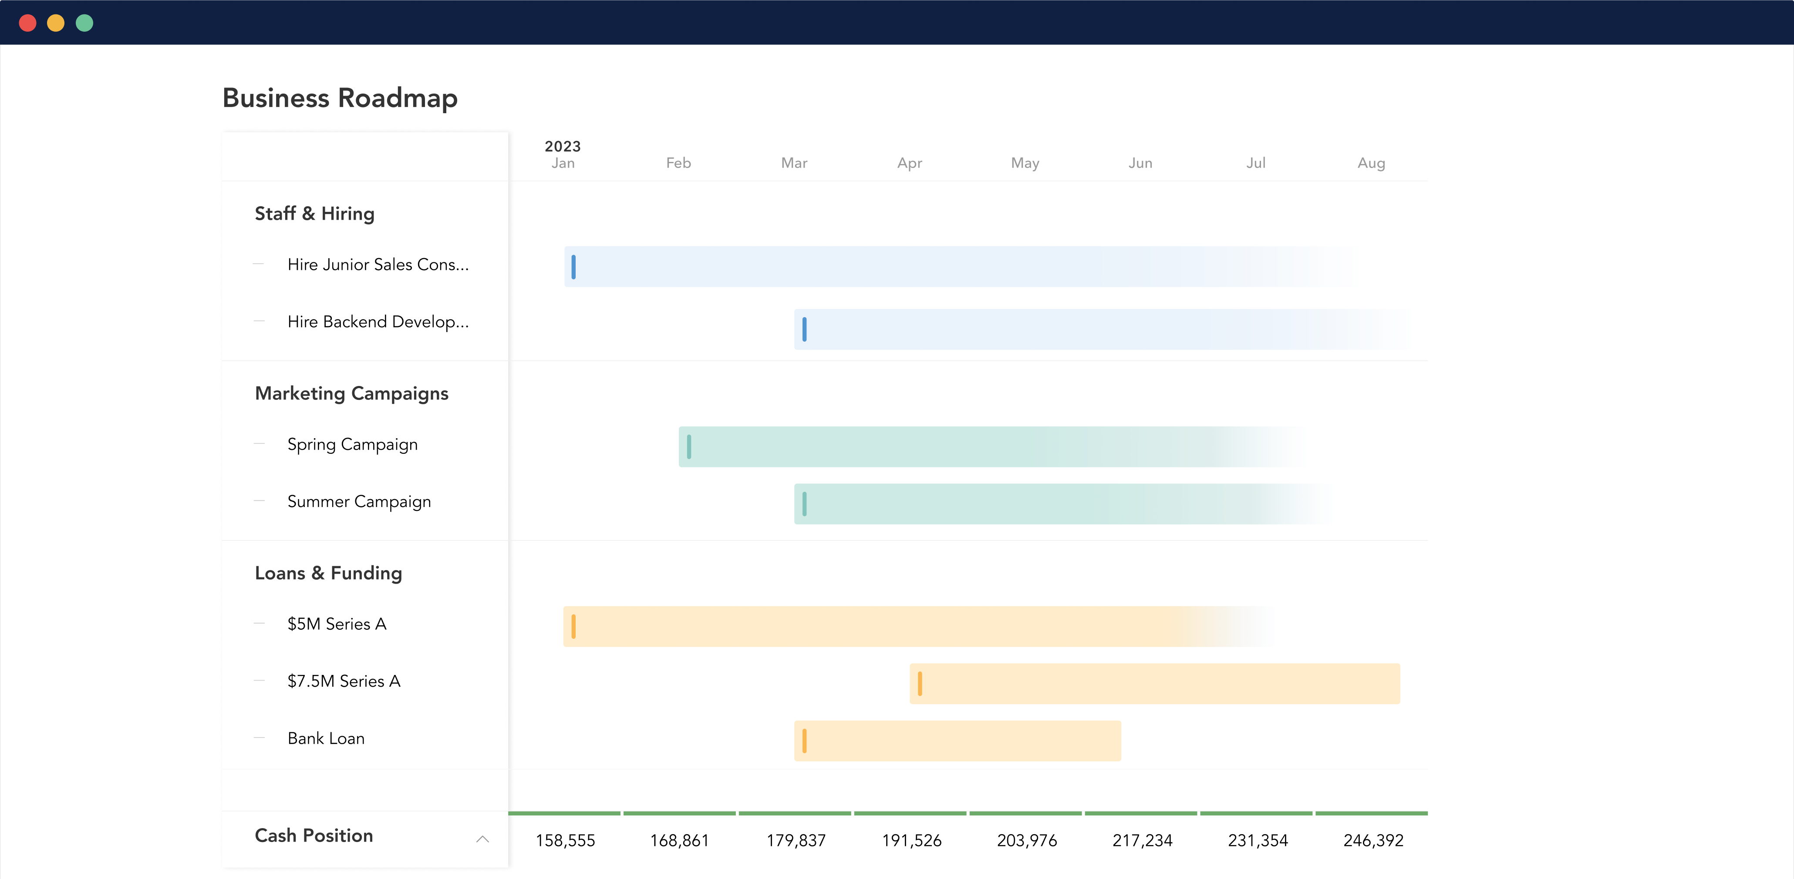1794x879 pixels.
Task: Collapse the Cash Position chevron
Action: point(482,839)
